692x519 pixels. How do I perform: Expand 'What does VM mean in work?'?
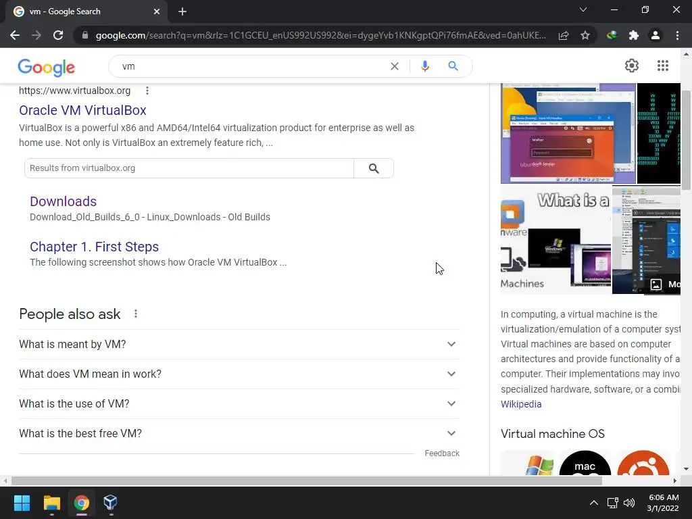coord(239,374)
